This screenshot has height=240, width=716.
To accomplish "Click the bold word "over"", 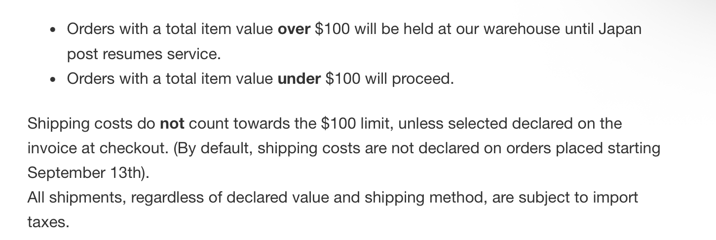I will [x=294, y=29].
